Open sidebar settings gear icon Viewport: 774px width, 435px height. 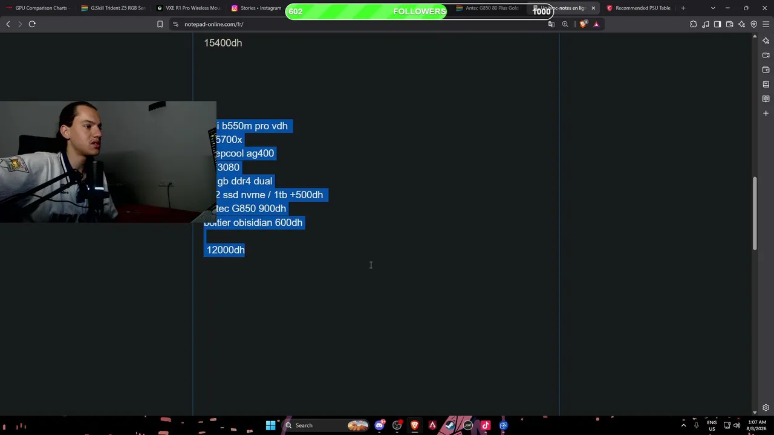pos(766,408)
